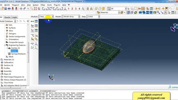Apply custom view 1

(x=69, y=9)
